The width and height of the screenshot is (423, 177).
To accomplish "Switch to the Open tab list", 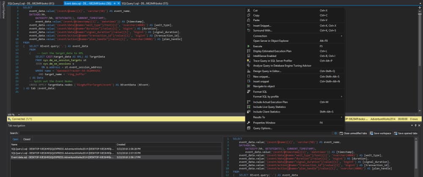I will tap(16, 139).
